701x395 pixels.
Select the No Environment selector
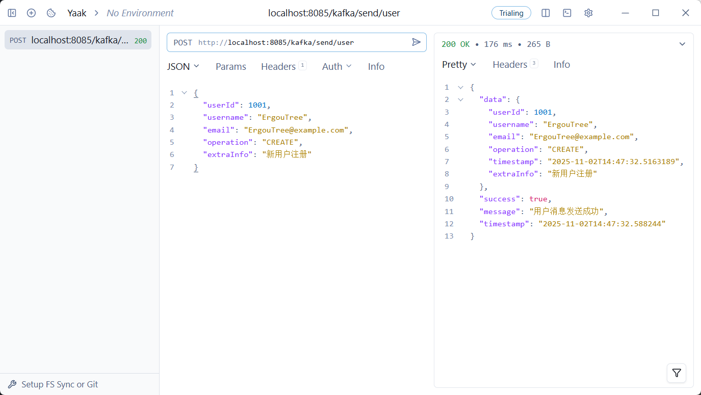point(140,13)
